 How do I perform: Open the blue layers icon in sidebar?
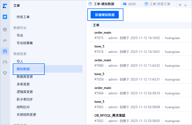tap(5, 17)
